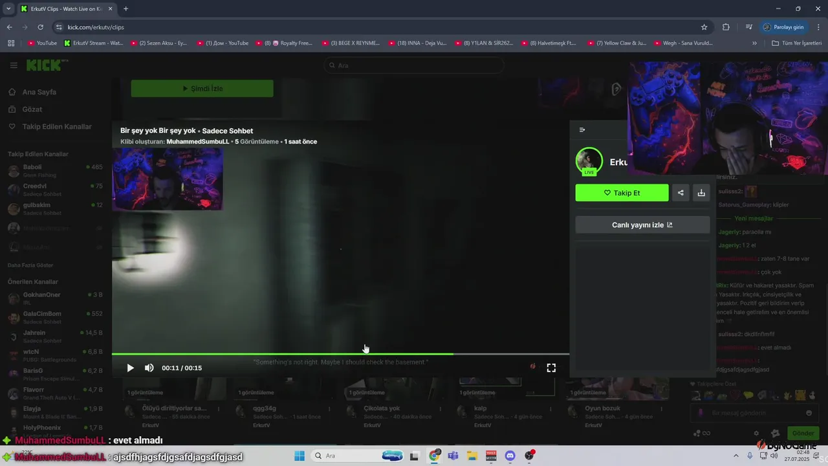The width and height of the screenshot is (828, 466).
Task: Click the clip creator name MuhammedSumbuLL
Action: [198, 142]
